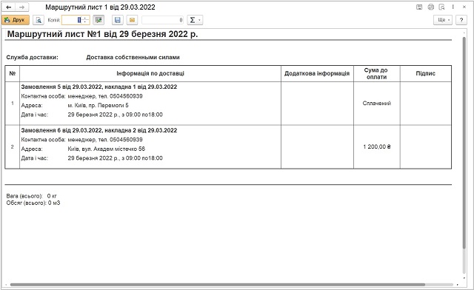The width and height of the screenshot is (474, 290).
Task: Select heading 'Маршрутний лист №1 від 29 березня 2022 р.'
Action: pos(102,34)
